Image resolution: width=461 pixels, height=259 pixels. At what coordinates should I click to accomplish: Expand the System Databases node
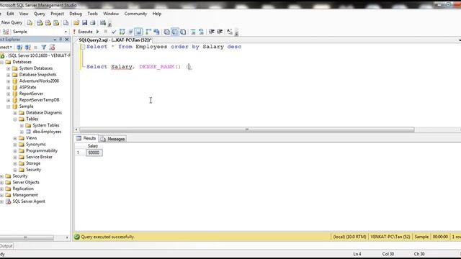(x=8, y=68)
